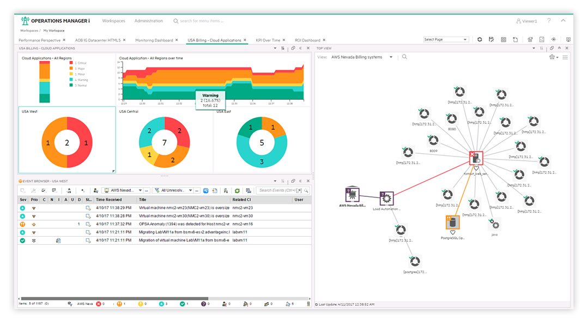Click the Event Browser horizontal scrollbar
The height and width of the screenshot is (325, 587).
point(114,299)
